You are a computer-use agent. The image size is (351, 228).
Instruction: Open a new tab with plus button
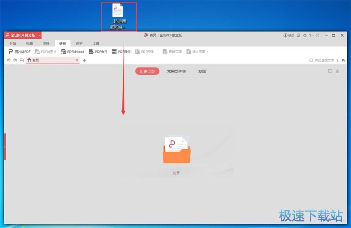pos(84,61)
